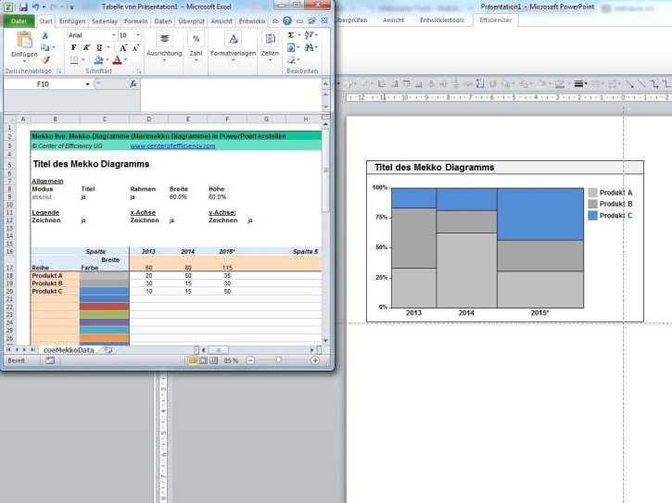Click the Clear eraser icon in Bearbeiten
The width and height of the screenshot is (672, 503).
(x=291, y=60)
